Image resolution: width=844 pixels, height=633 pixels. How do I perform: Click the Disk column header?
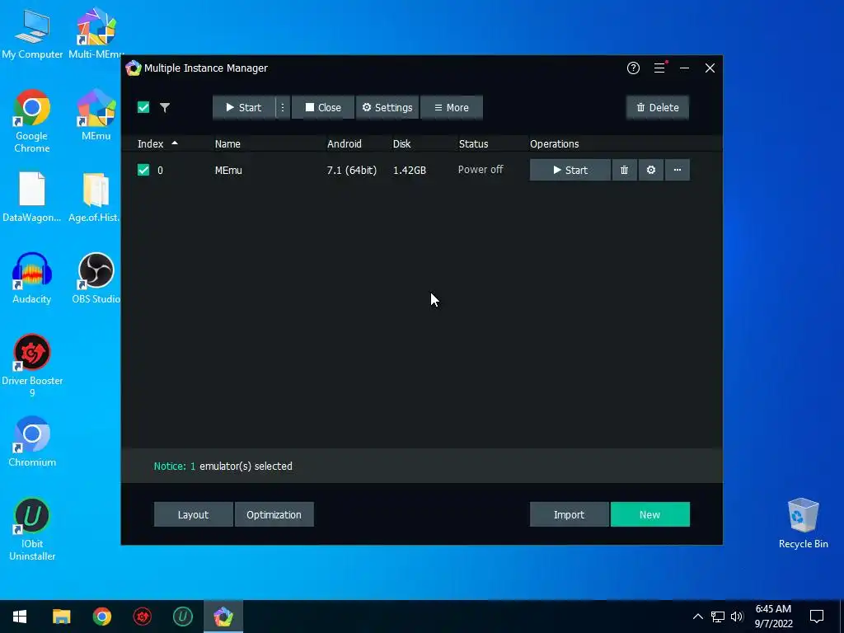pyautogui.click(x=401, y=143)
